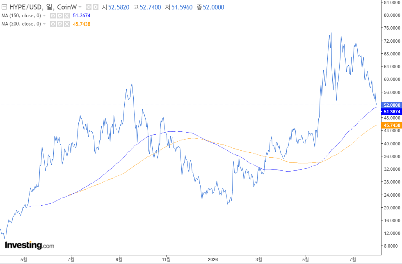Open the HYPE/USD series dropdown arrow
Image resolution: width=402 pixels, height=264 pixels.
click(80, 7)
